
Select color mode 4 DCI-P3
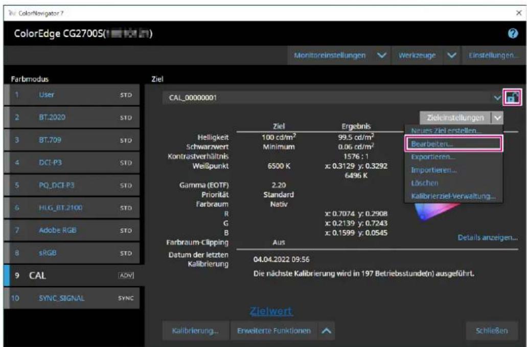(x=72, y=163)
